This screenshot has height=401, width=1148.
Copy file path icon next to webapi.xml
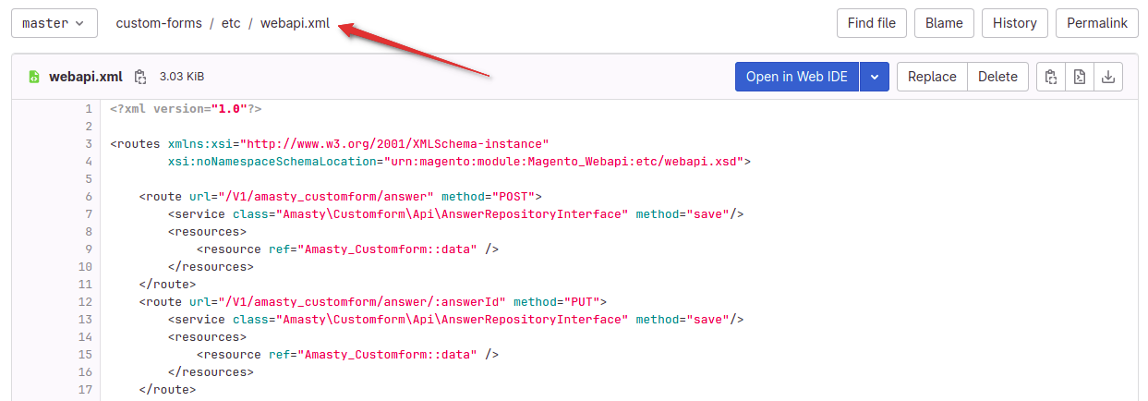coord(140,77)
